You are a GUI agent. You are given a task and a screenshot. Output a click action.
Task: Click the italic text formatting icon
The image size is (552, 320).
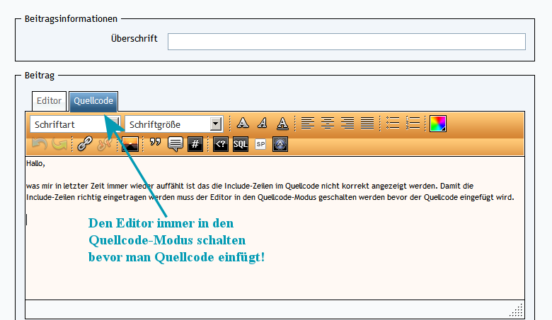(263, 124)
